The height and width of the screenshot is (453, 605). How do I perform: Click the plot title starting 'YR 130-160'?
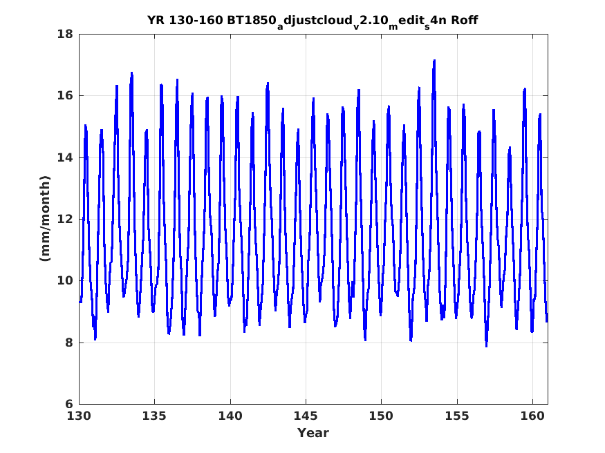313,21
